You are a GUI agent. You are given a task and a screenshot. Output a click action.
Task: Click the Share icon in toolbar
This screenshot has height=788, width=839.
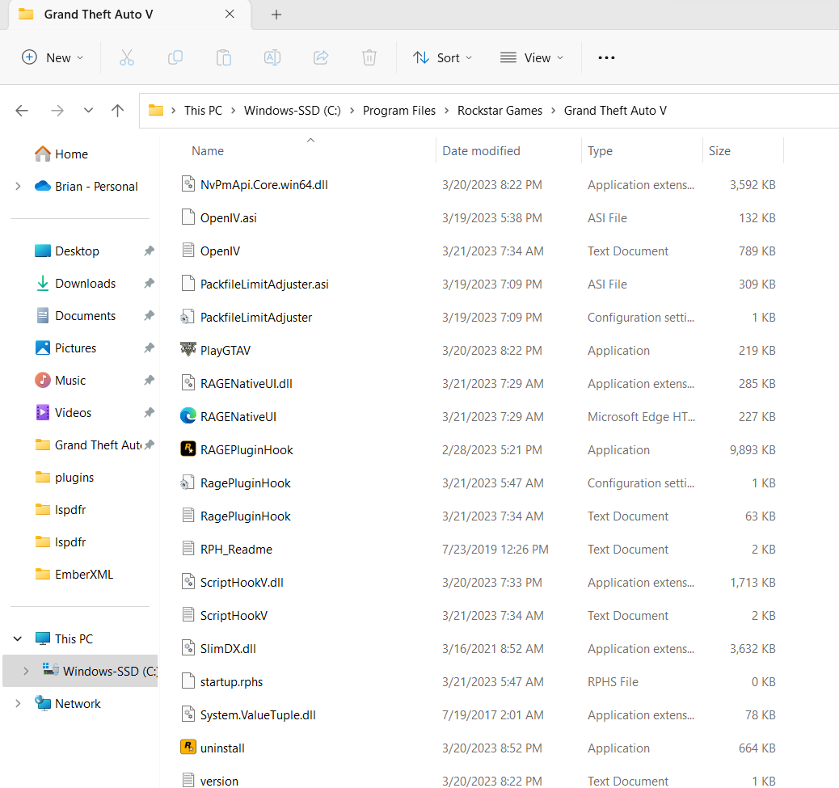tap(321, 57)
